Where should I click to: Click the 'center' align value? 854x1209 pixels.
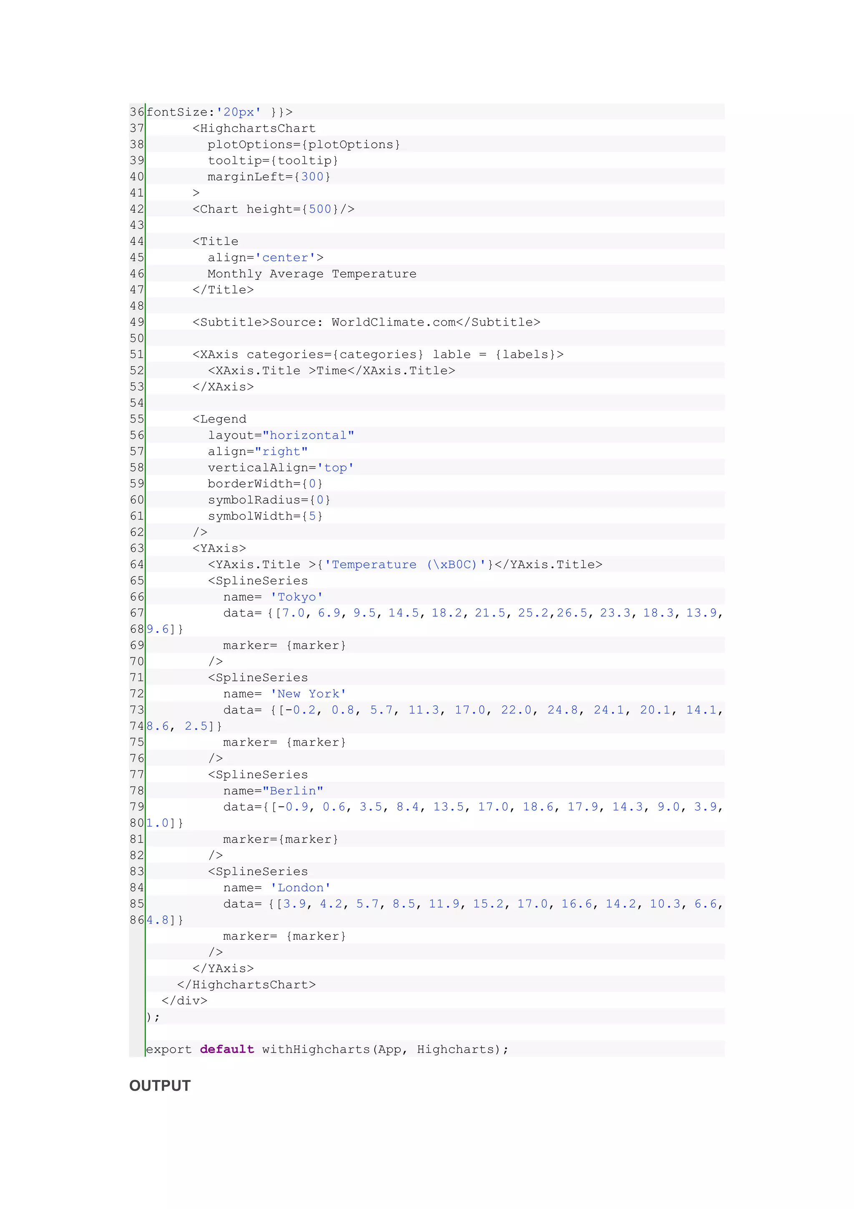(285, 258)
